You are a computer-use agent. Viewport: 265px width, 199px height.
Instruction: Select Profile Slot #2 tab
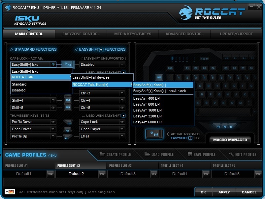tap(81, 166)
